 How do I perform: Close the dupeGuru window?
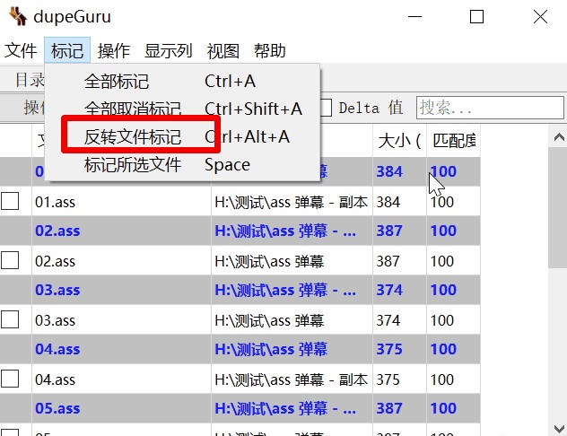540,17
